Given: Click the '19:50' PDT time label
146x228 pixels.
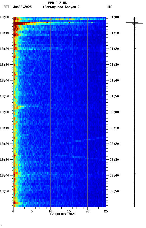Looking at the screenshot, I should (4, 191).
